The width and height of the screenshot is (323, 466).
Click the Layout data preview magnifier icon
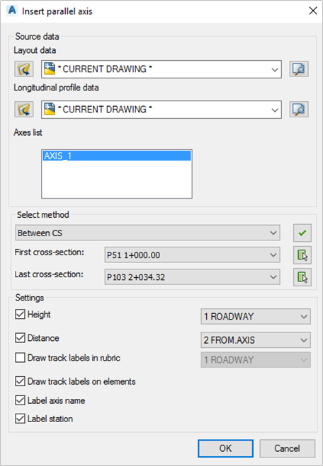(x=299, y=69)
